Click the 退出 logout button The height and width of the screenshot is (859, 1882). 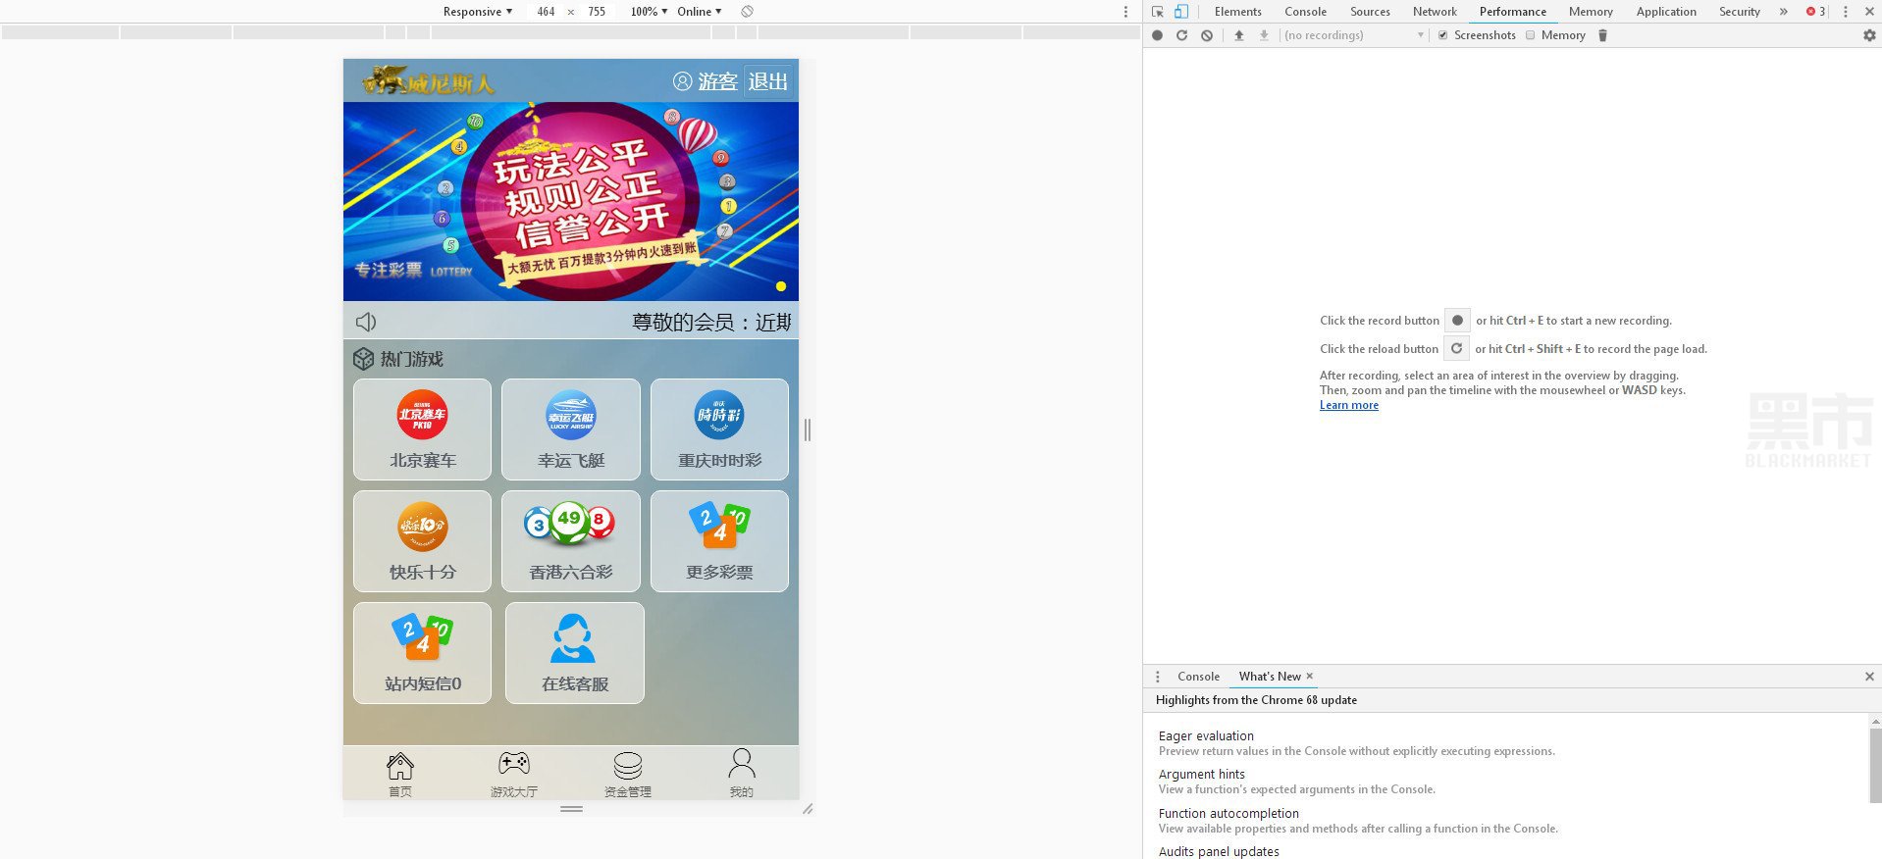[767, 81]
